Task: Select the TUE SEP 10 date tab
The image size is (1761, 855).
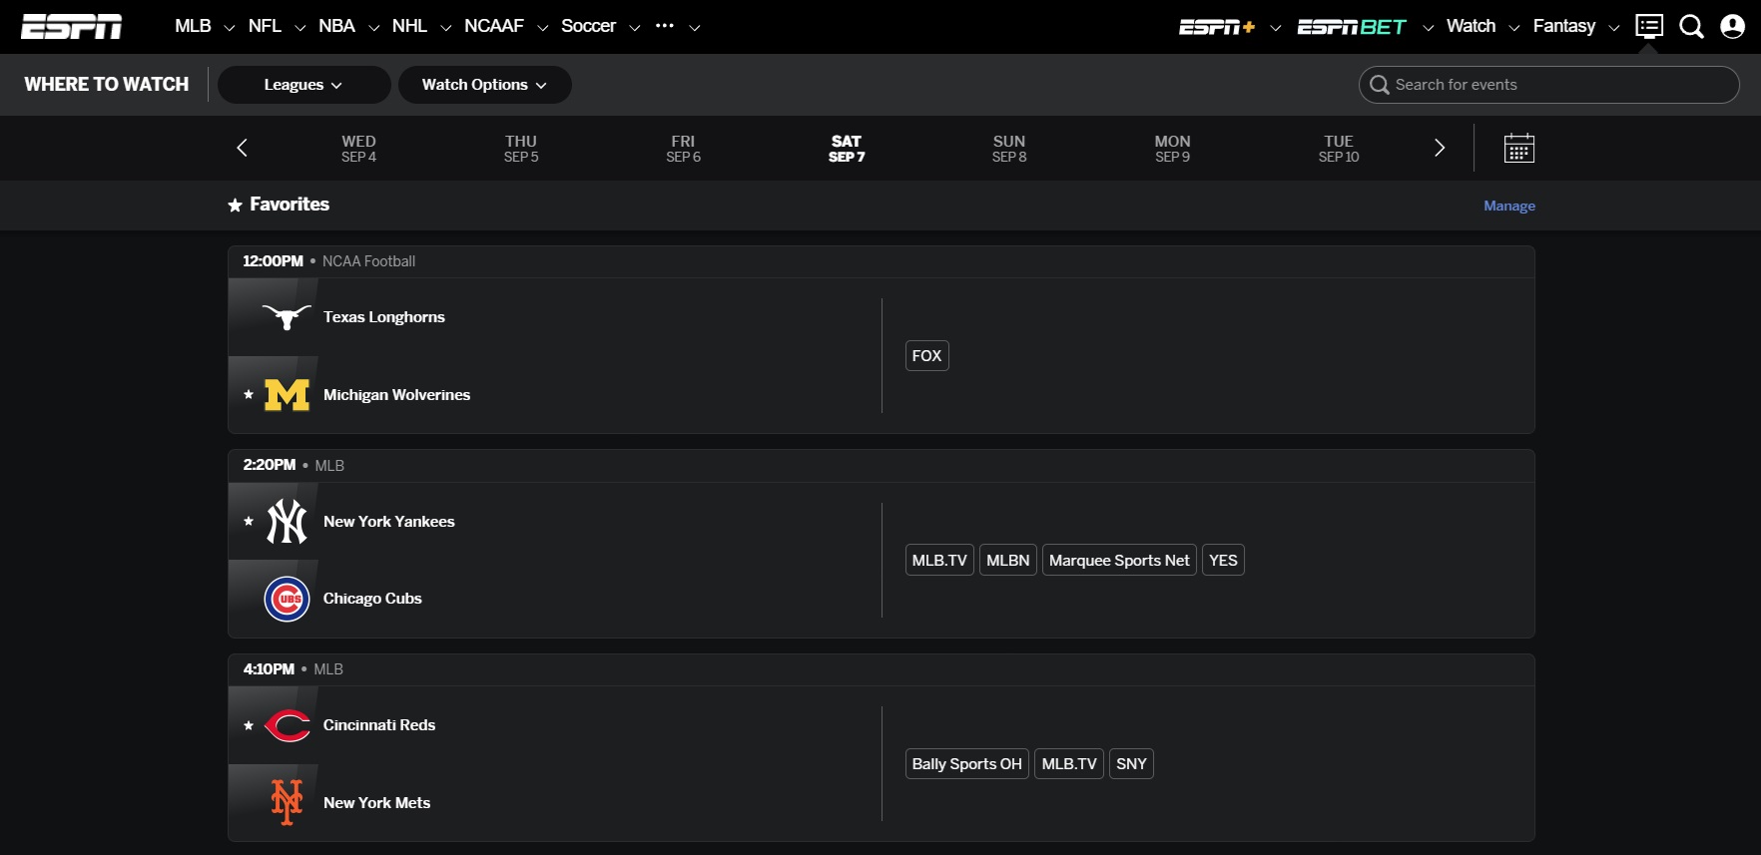Action: click(x=1339, y=149)
